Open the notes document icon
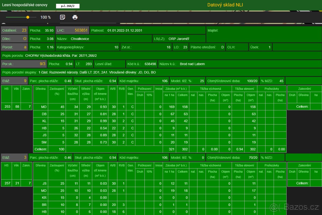Viewport: 322px width, 215px height. point(63,17)
